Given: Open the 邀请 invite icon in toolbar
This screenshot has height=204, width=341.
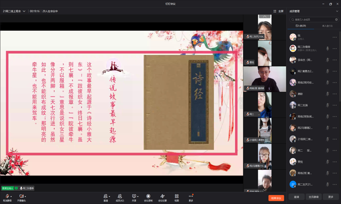Looking at the screenshot, I should (105, 196).
